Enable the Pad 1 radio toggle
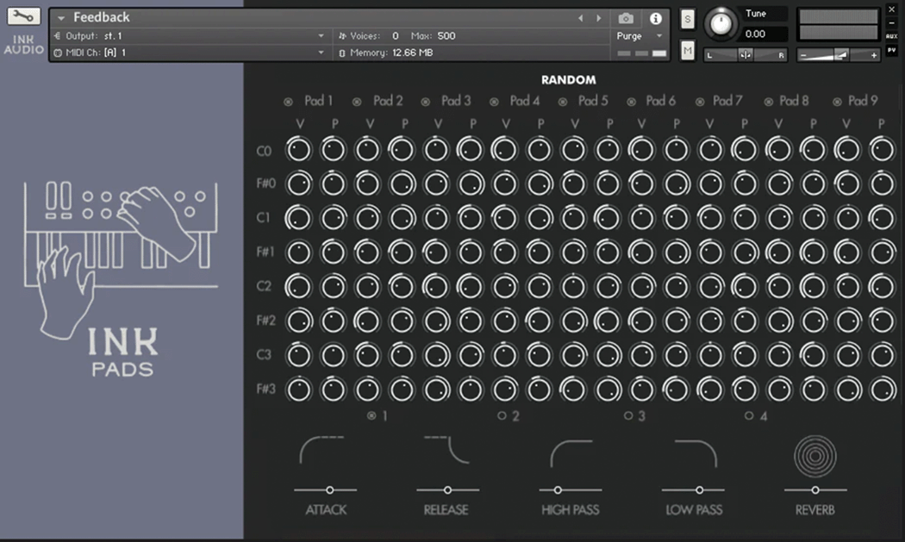Viewport: 905px width, 542px height. (x=288, y=103)
